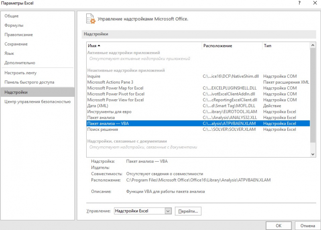Click the EUROTOOL.XLAM location cell
Viewport: 321px width, 230px height.
click(x=230, y=112)
